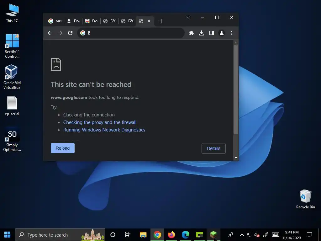
Task: Open the Extensions puzzle icon
Action: click(192, 33)
